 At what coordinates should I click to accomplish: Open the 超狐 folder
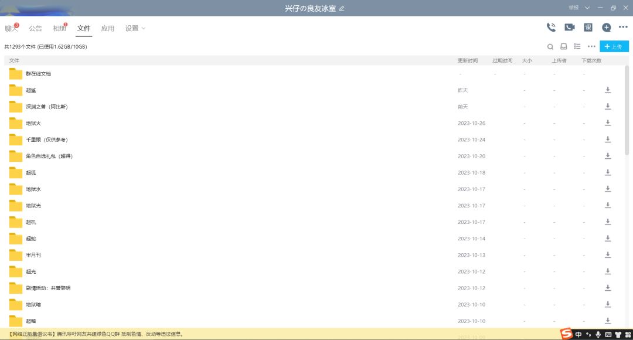(x=30, y=173)
